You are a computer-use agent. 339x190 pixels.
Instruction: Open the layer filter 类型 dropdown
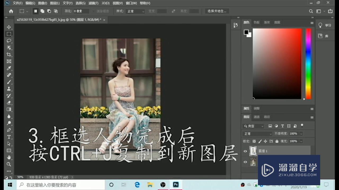point(253,126)
